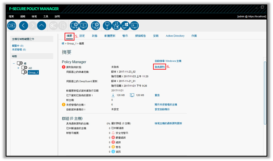Screen dimensions: 273x161
Task: Click the red alert icon beside policy distribution status
Action: [63, 67]
